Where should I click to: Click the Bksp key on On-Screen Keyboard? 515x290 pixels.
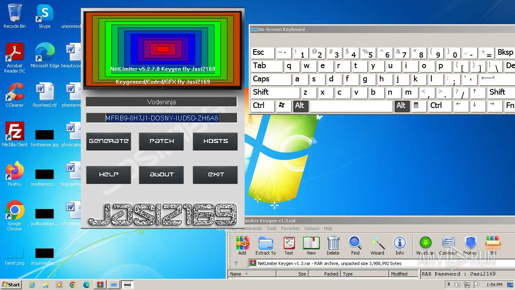[x=505, y=53]
